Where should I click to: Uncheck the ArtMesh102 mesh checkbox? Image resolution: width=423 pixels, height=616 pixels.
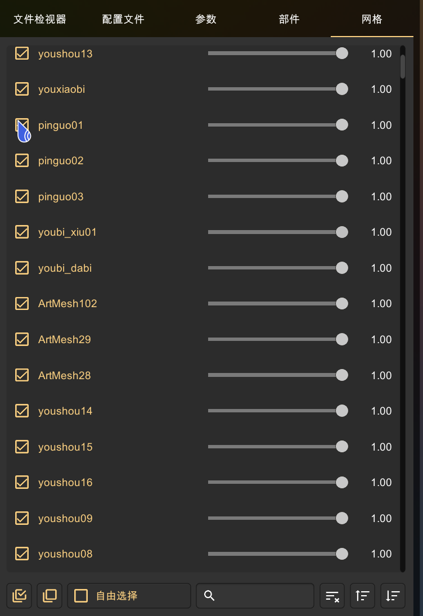(22, 303)
